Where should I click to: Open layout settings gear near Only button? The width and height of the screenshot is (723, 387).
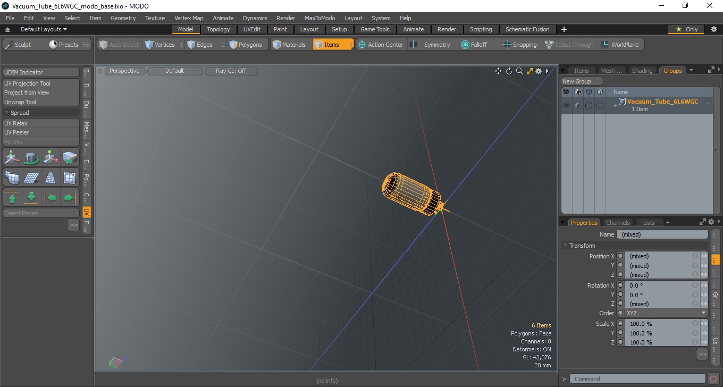click(713, 29)
